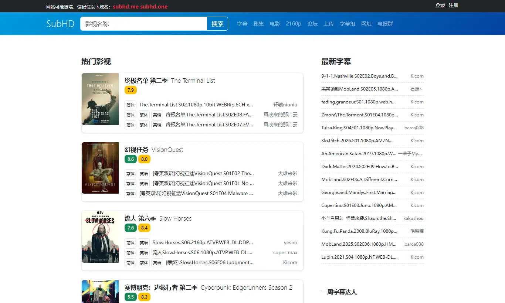Open VisionQuest S01E04 Malware subtitle entry
Viewport: 505px width, 303px height.
tap(196, 193)
